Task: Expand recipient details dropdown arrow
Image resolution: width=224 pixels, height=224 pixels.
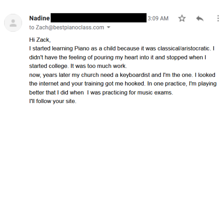Action: [109, 28]
